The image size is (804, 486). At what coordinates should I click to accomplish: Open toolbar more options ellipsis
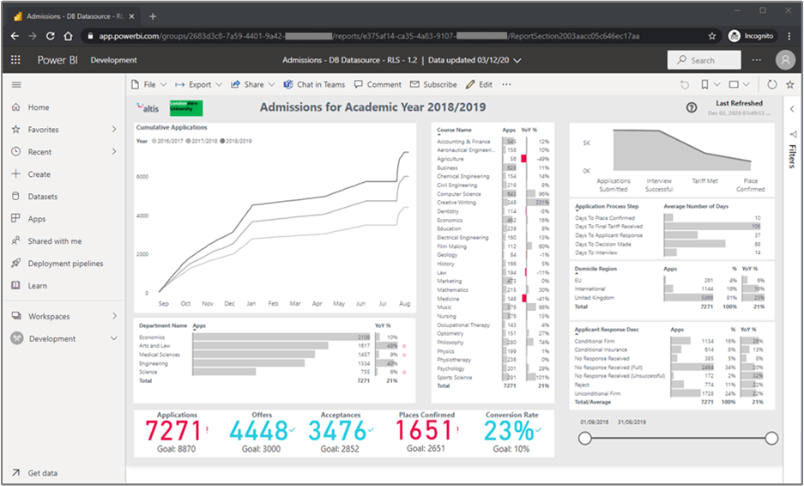[506, 85]
